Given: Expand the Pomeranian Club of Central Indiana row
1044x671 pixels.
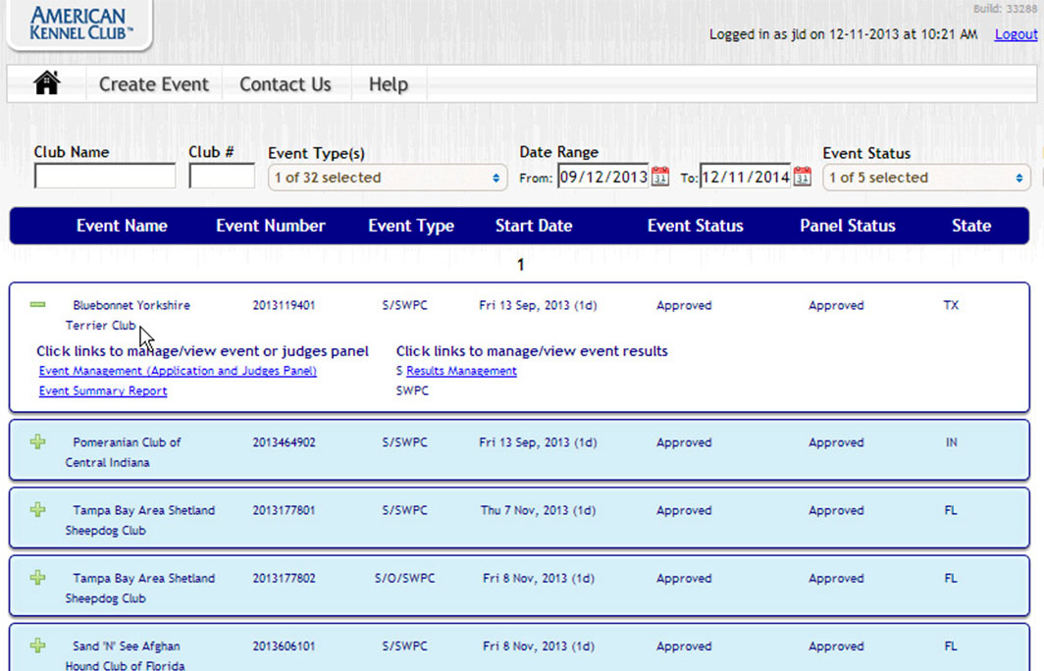Looking at the screenshot, I should click(x=38, y=442).
